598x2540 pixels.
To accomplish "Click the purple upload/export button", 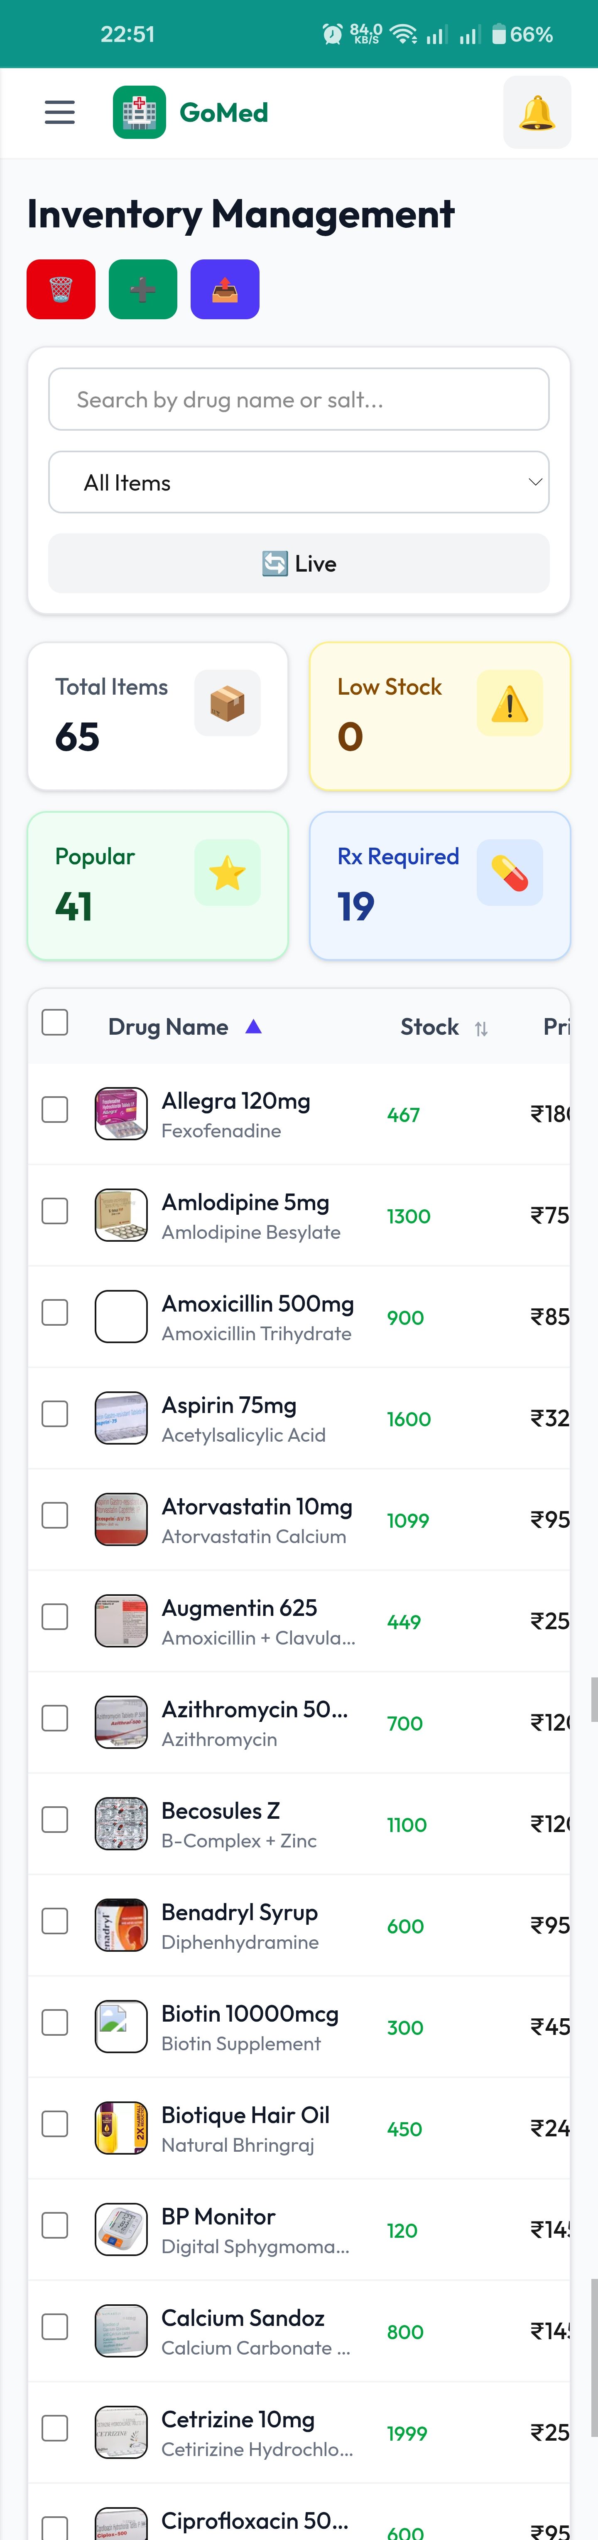I will tap(225, 289).
